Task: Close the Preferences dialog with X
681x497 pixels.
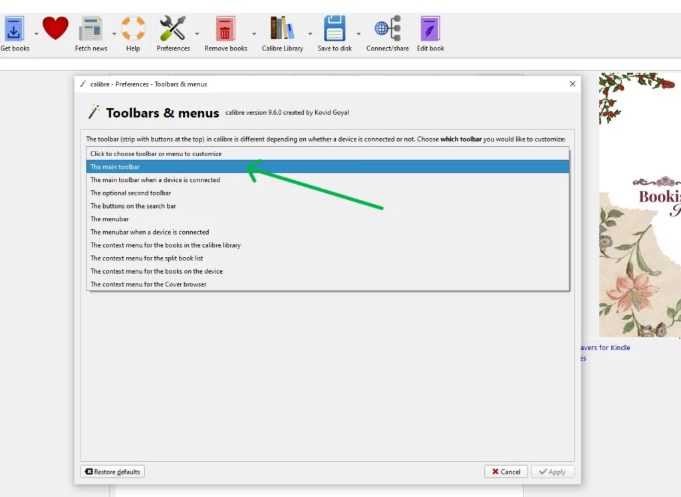Action: pos(573,84)
